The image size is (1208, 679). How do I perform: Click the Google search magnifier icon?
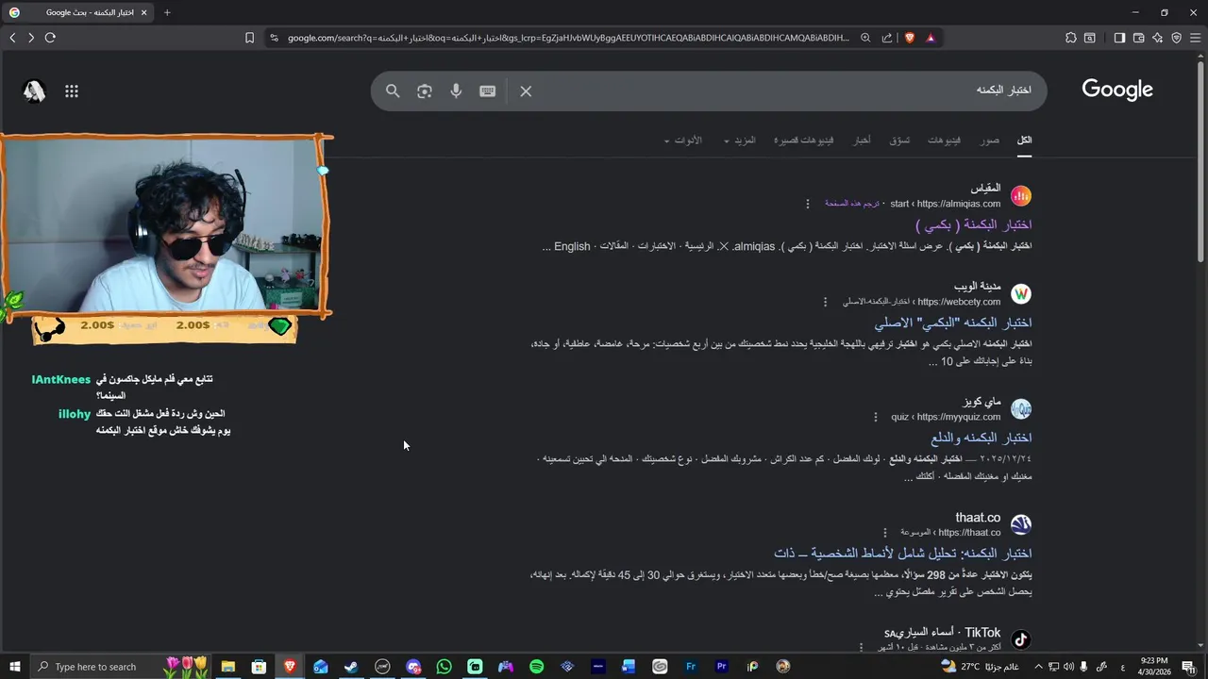(393, 91)
